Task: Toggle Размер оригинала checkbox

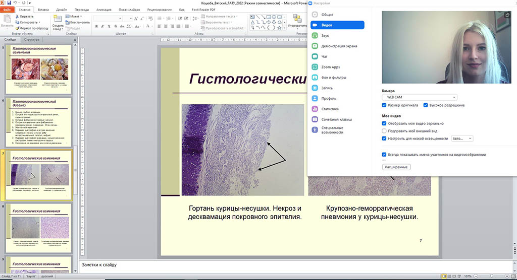Action: [x=384, y=105]
